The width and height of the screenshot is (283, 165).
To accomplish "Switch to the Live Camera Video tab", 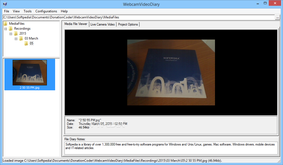I will click(103, 24).
